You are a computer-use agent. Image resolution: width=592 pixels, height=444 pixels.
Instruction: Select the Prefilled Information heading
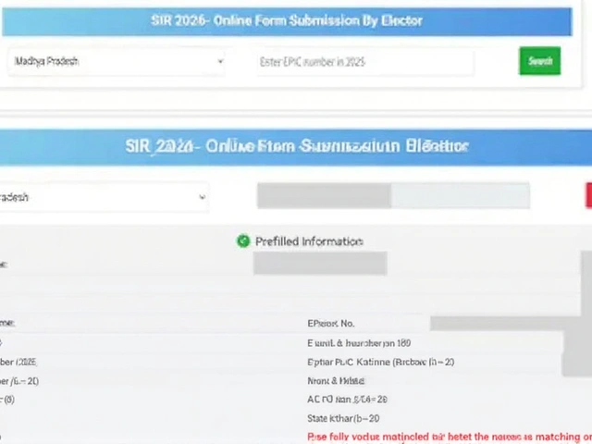point(308,241)
